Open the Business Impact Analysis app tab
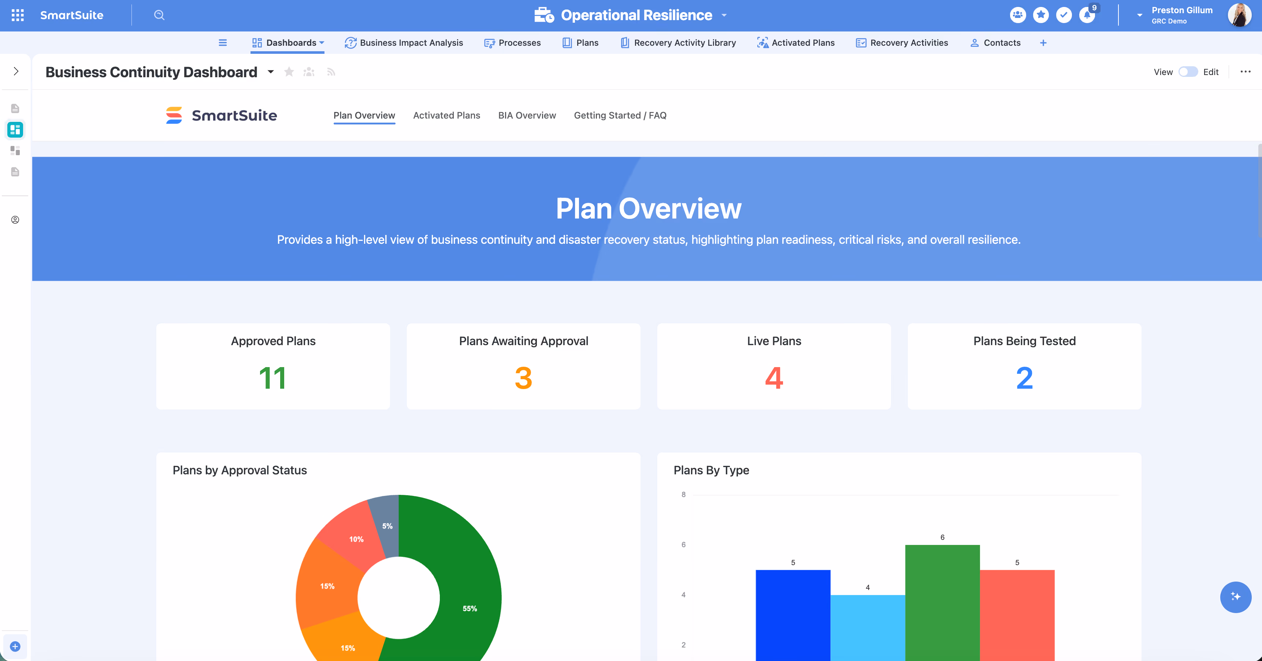Screen dimensions: 1262x661 point(404,43)
